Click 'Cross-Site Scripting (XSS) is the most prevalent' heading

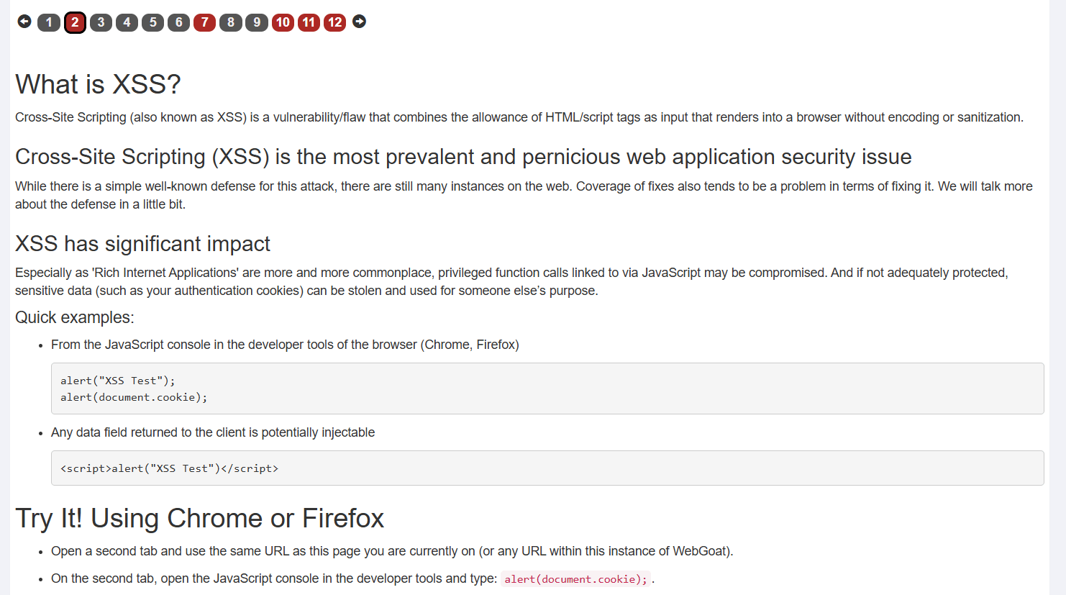(463, 157)
